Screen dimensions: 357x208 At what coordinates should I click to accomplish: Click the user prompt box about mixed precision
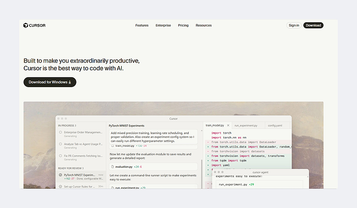point(153,137)
